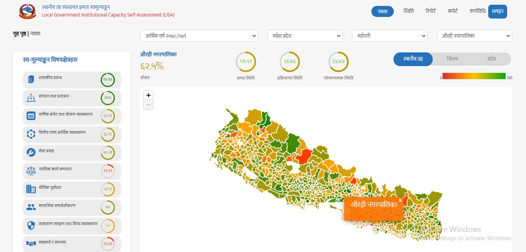Image resolution: width=526 pixels, height=252 pixels.
Task: Click the भौतिक पूर्वाधार building icon
Action: 31,189
